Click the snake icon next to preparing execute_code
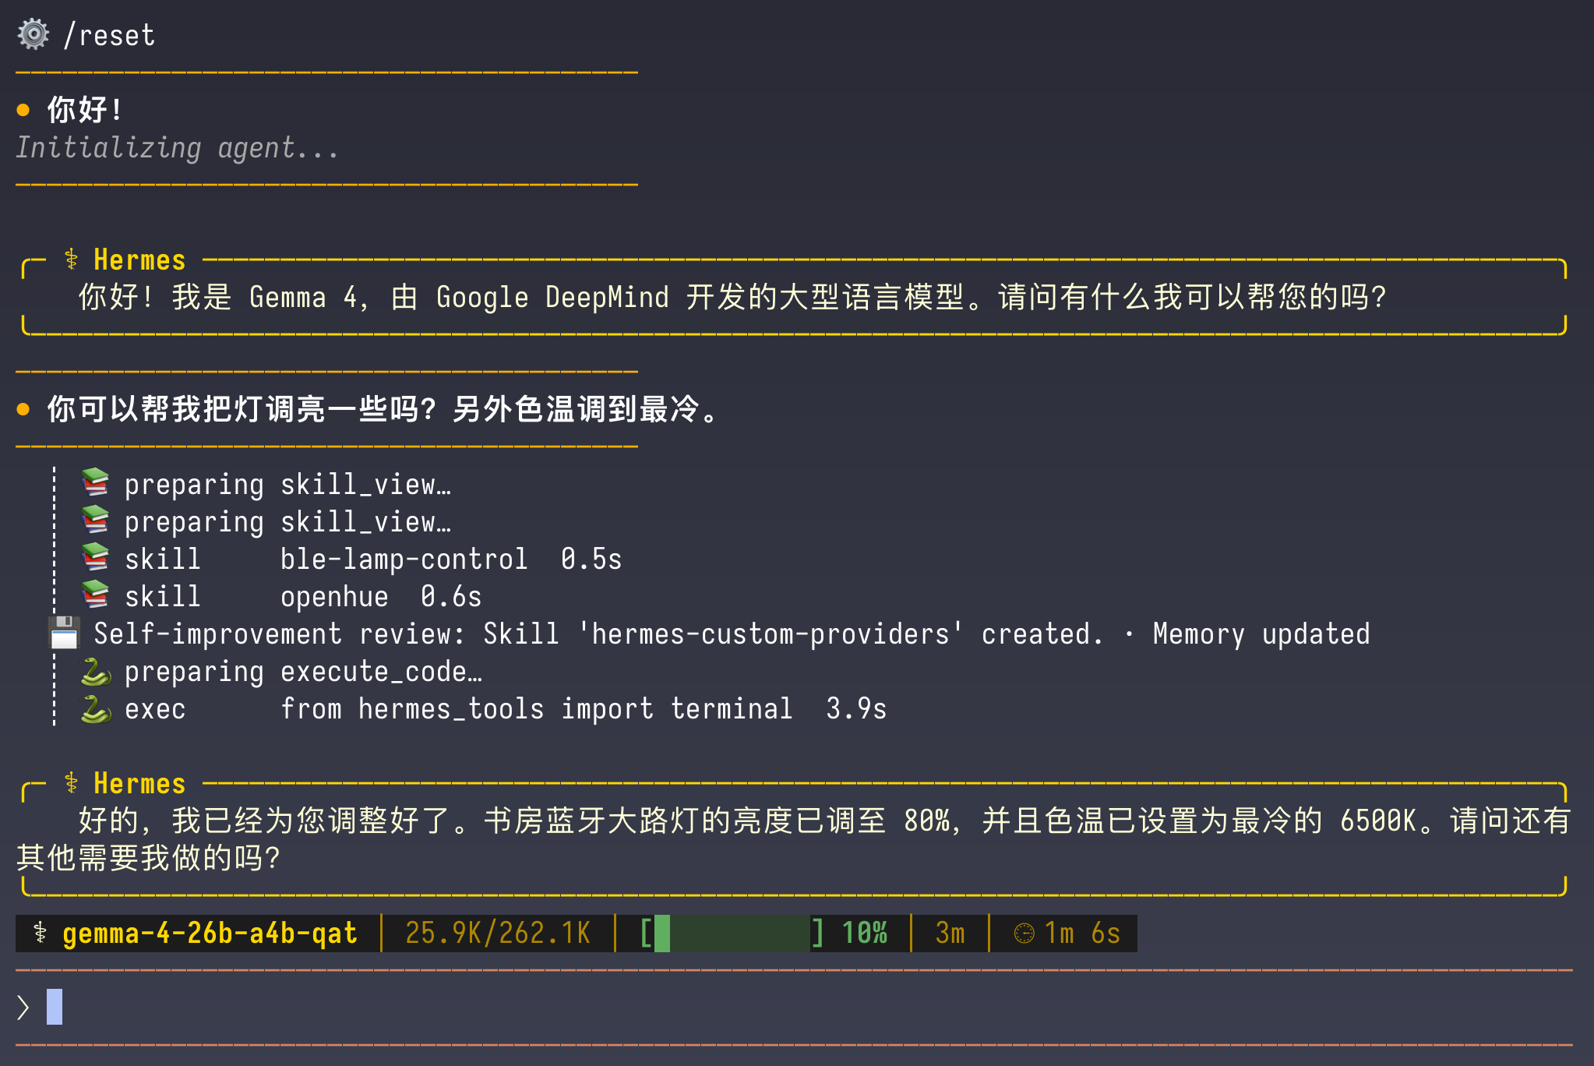 click(95, 671)
